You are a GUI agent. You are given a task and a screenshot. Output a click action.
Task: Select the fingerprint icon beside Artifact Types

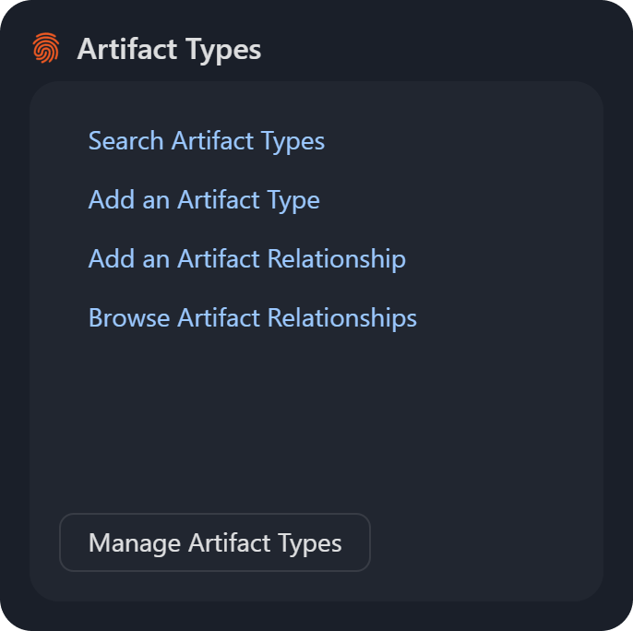click(44, 49)
